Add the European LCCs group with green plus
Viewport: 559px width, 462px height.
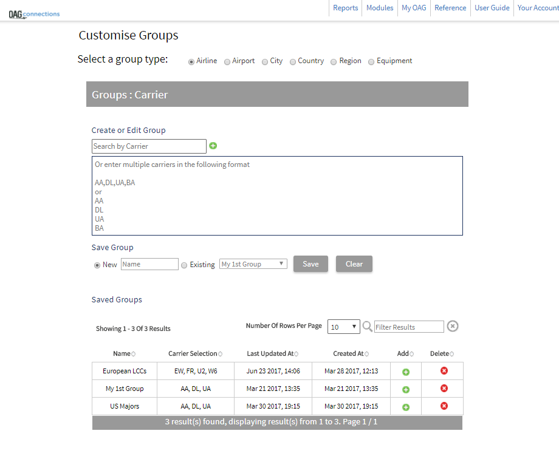[x=406, y=372]
